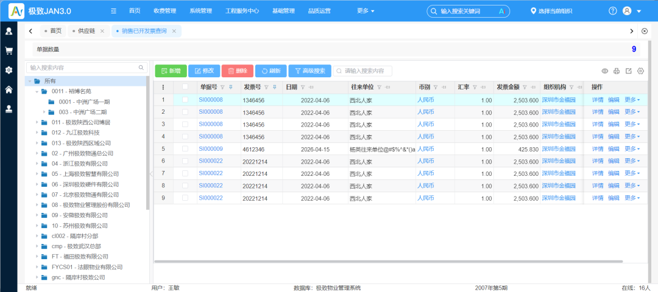
Task: Open the SI000009 document link
Action: point(211,148)
